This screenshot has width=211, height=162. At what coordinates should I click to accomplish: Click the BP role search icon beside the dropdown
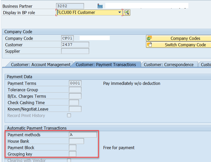(x=126, y=12)
